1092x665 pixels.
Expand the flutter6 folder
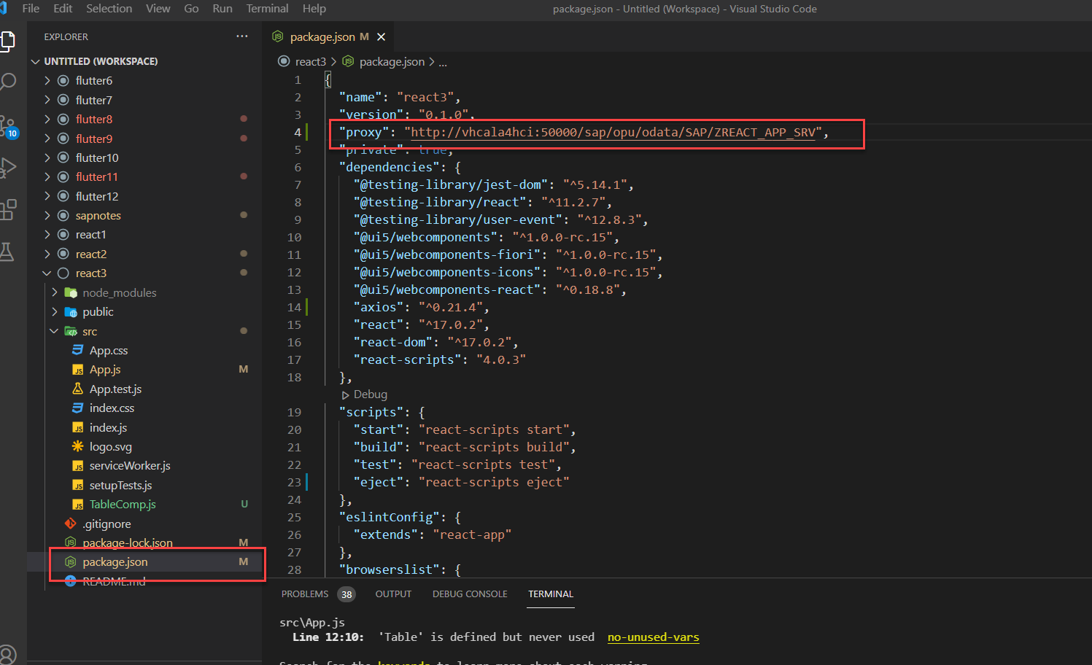coord(47,80)
